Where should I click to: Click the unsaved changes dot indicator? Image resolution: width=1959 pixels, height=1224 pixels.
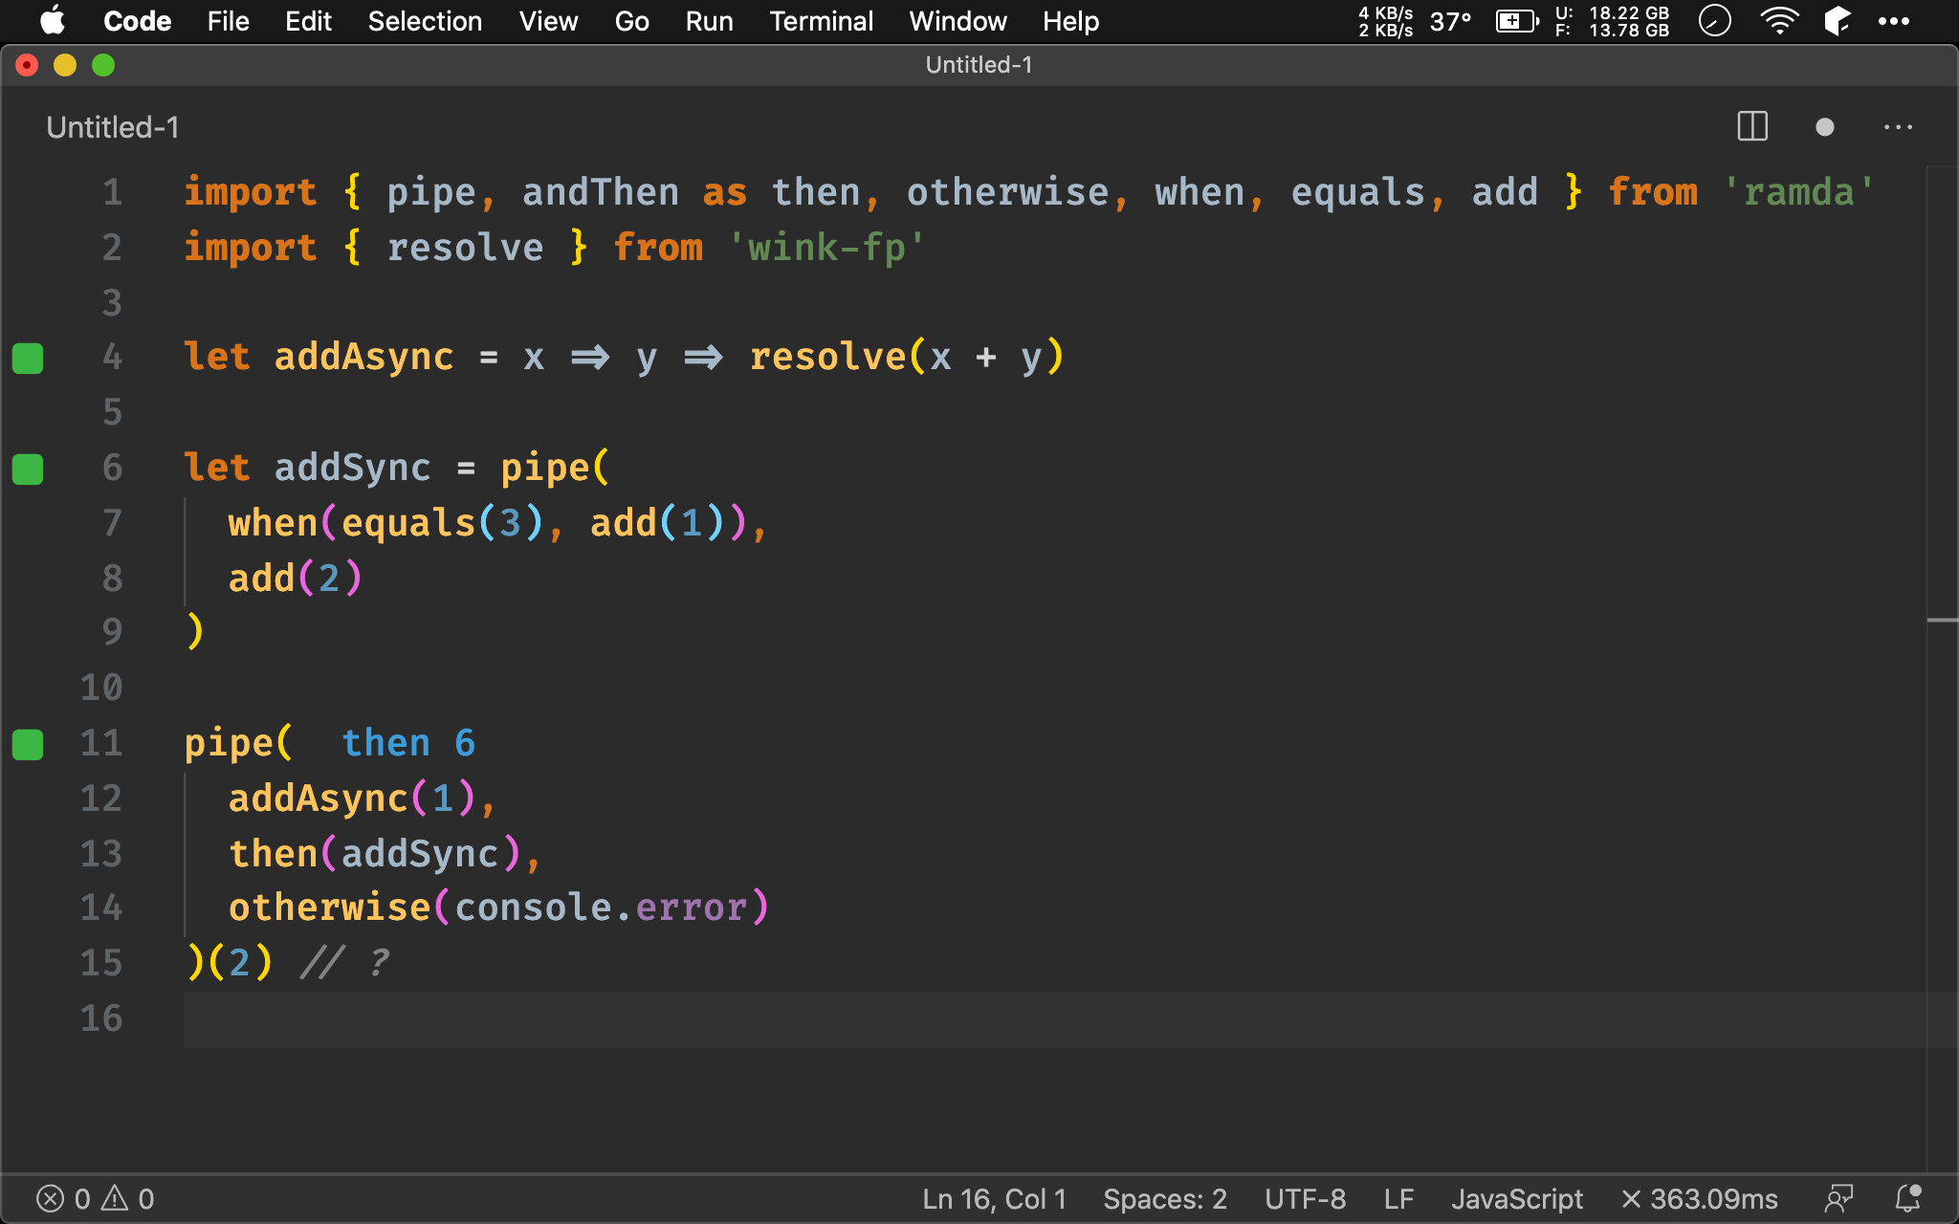pyautogui.click(x=1824, y=127)
